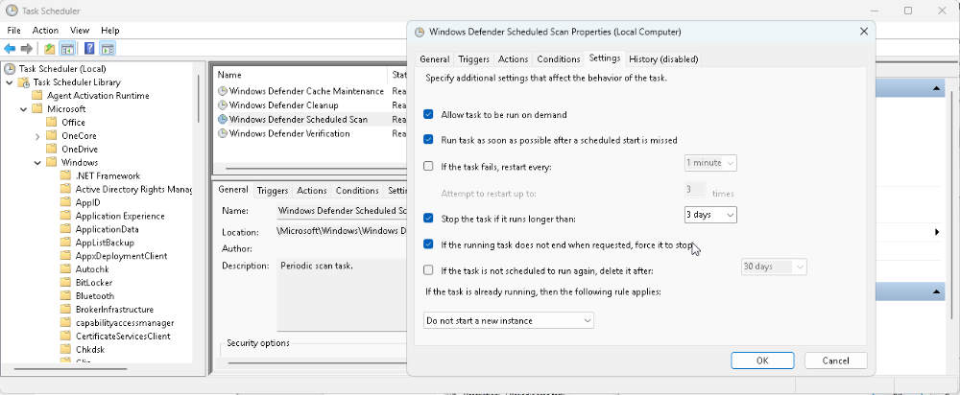Select Task Scheduler (Local) root node
960x395 pixels.
point(62,68)
